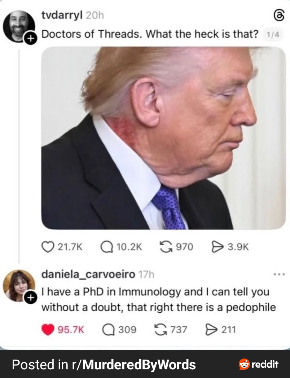
Task: Follow daniela_carvoeiro using the plus badge
Action: pyautogui.click(x=30, y=298)
